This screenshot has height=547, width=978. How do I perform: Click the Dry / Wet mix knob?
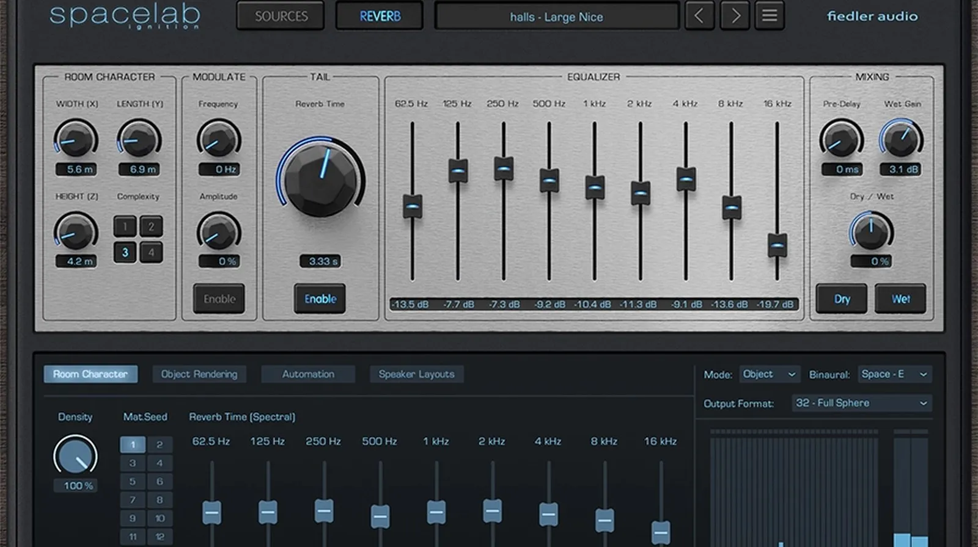(x=872, y=231)
